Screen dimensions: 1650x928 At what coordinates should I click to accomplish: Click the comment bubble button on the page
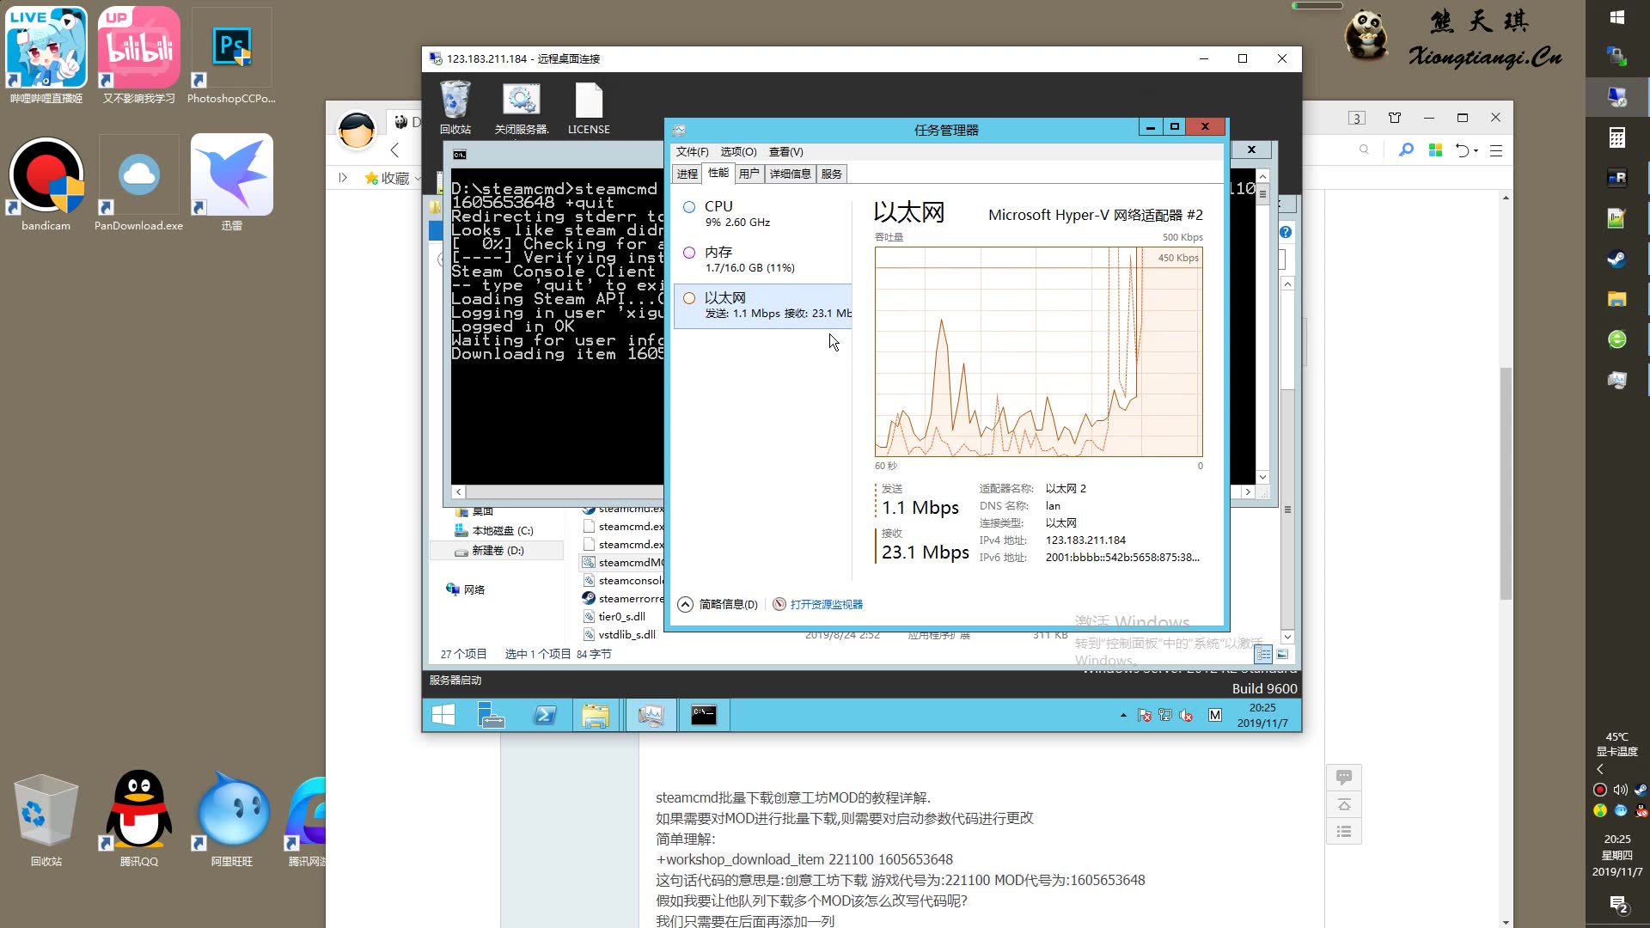click(x=1344, y=778)
